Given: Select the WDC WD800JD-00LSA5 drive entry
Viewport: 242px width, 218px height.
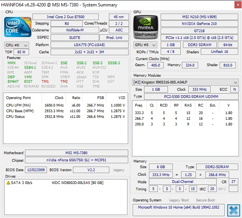Looking at the screenshot, I should pyautogui.click(x=65, y=183).
